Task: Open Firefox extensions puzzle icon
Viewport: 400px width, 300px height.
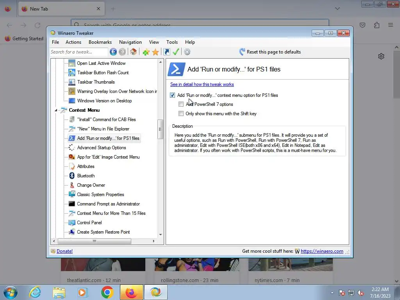Action: 377,25
